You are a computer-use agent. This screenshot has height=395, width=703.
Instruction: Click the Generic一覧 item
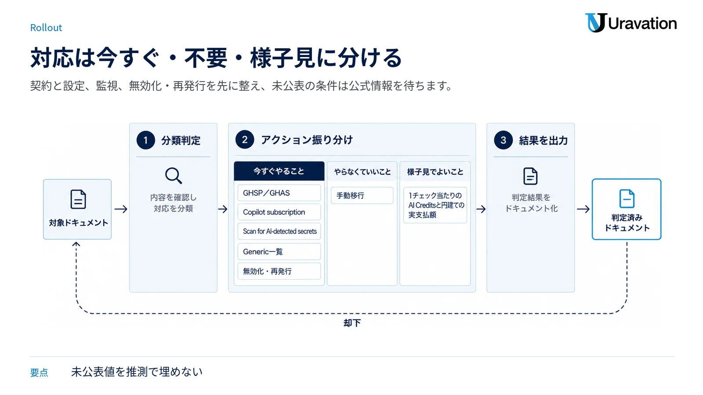click(279, 251)
